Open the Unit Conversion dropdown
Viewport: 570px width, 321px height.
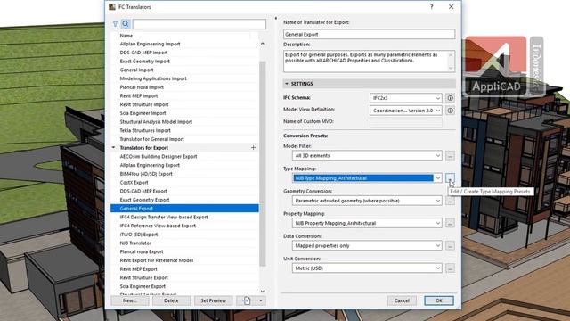(x=367, y=268)
